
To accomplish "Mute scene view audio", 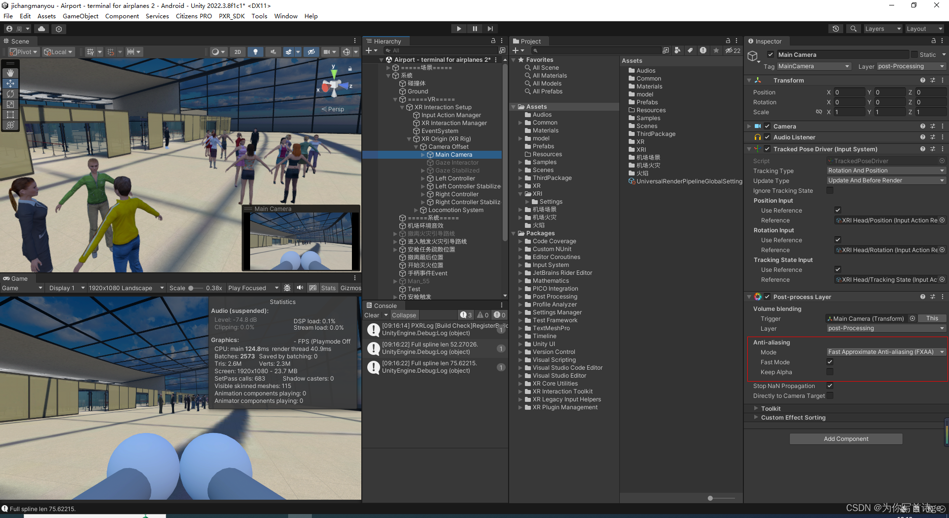I will 273,52.
